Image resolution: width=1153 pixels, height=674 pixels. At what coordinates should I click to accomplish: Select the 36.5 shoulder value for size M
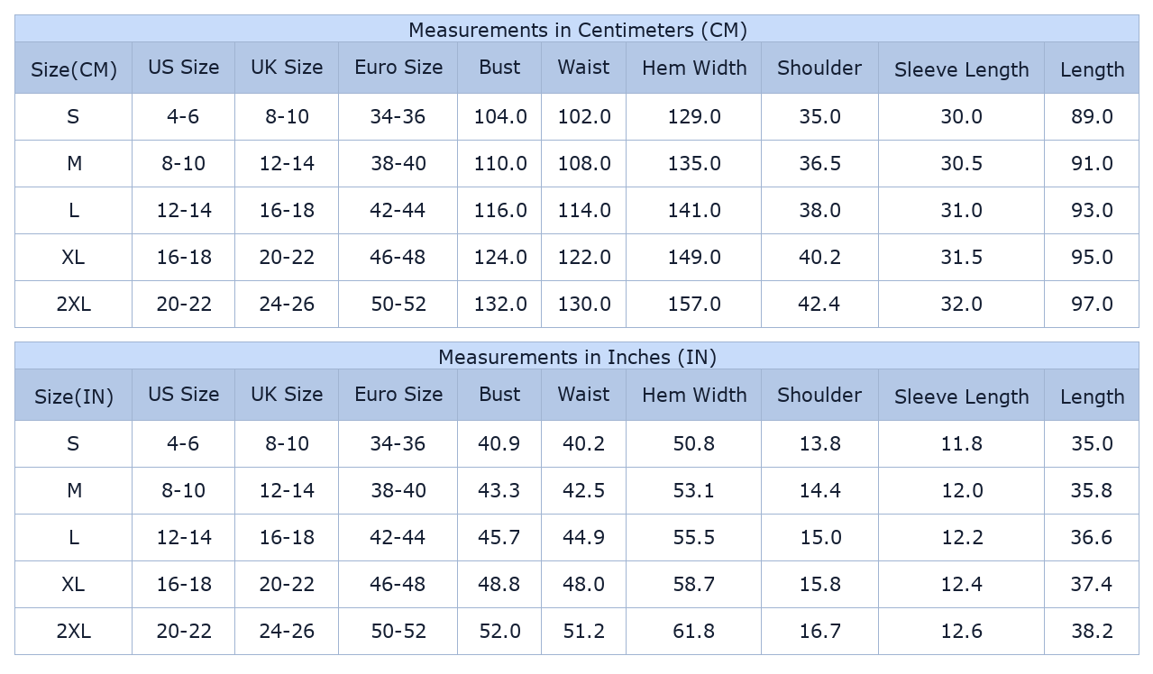(x=819, y=164)
